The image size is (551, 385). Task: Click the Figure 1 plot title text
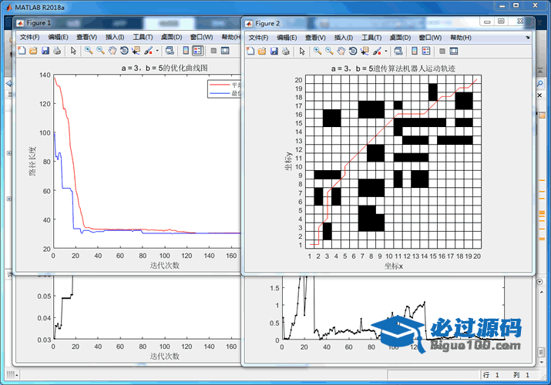(164, 68)
